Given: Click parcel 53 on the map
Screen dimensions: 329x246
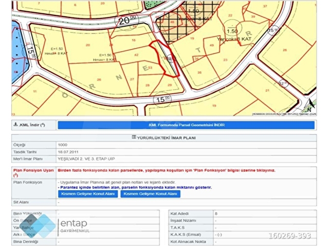Looking at the screenshot, I should [150, 68].
